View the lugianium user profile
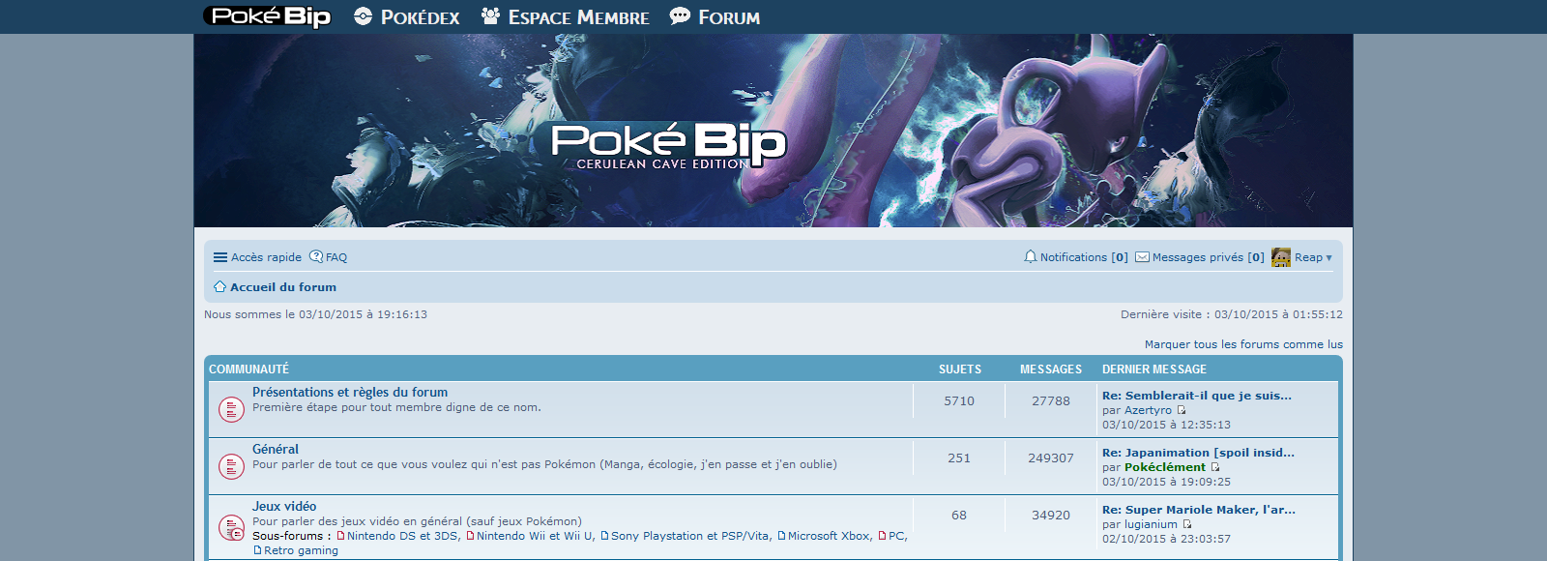 click(1151, 524)
